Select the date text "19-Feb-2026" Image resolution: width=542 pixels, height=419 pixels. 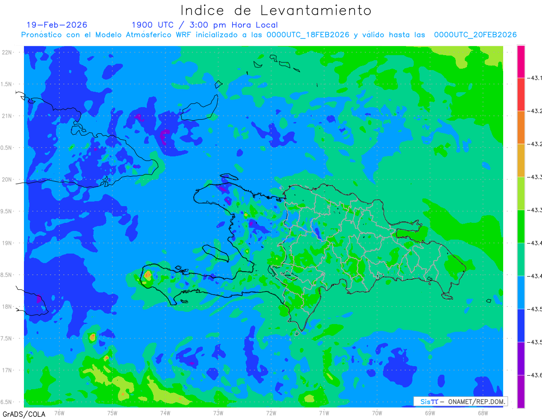click(57, 25)
